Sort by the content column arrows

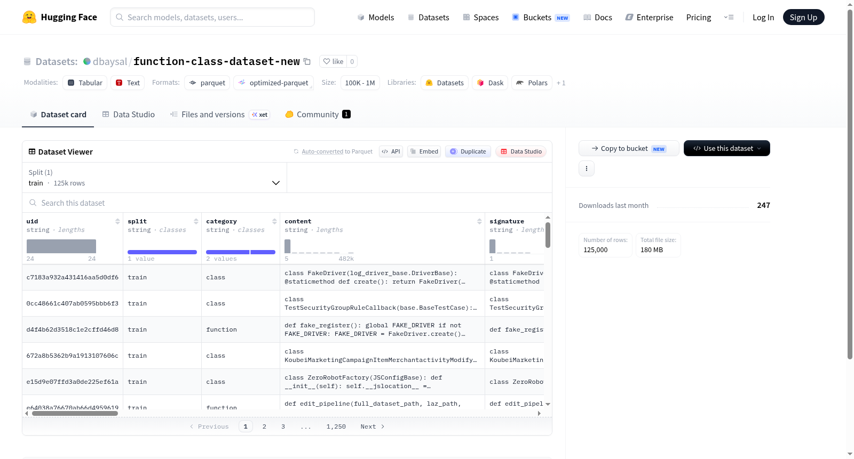pos(479,221)
